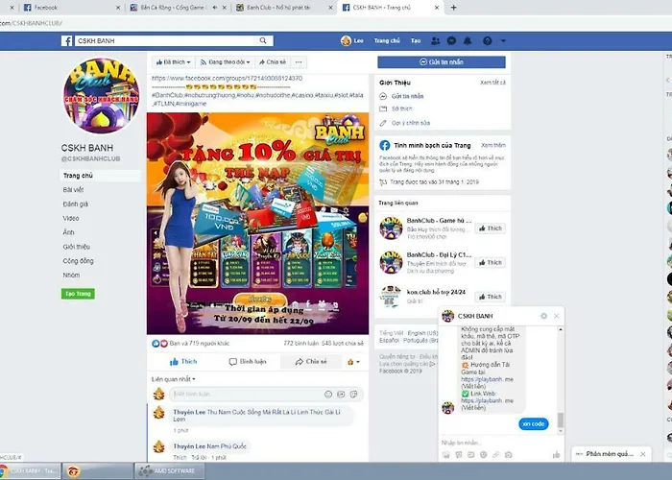Select Nhóm in page sidebar
The height and width of the screenshot is (480, 672).
[71, 275]
